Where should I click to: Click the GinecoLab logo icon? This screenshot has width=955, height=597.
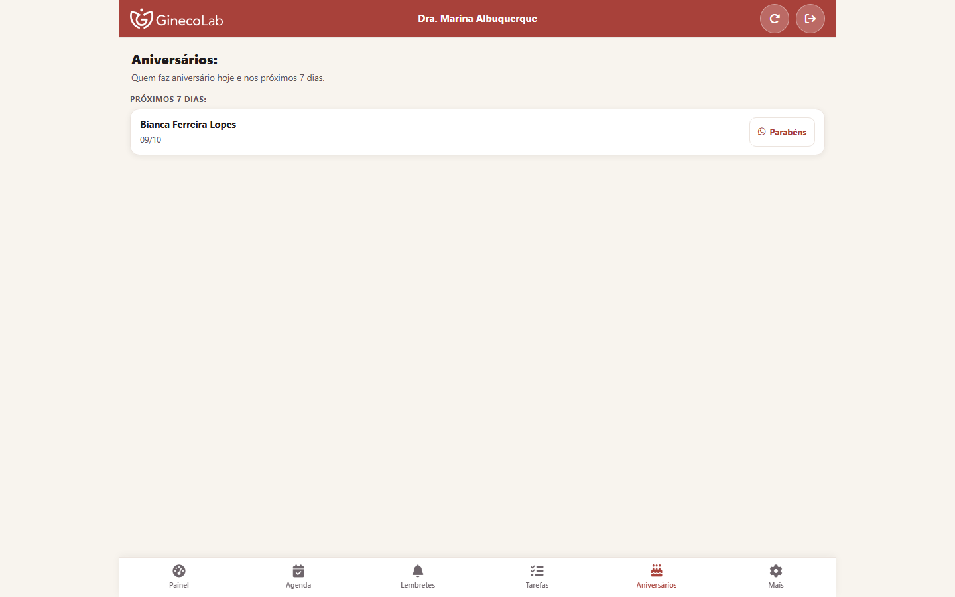[141, 19]
